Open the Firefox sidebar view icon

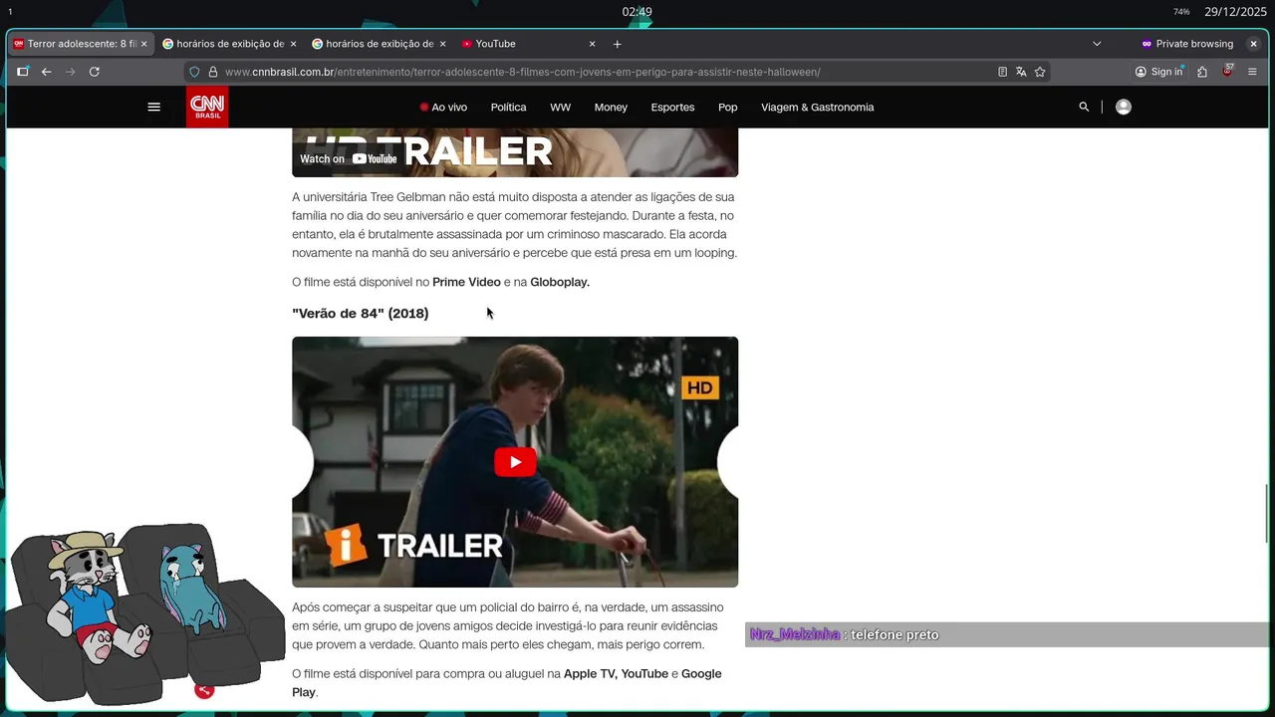click(x=22, y=72)
